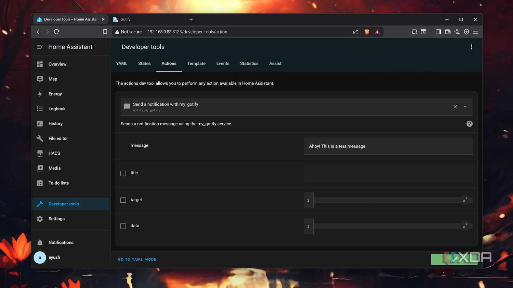The width and height of the screenshot is (513, 288).
Task: Open the Logbook page
Action: pos(71,109)
